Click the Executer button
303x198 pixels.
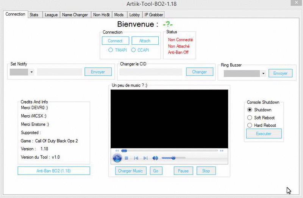click(264, 134)
